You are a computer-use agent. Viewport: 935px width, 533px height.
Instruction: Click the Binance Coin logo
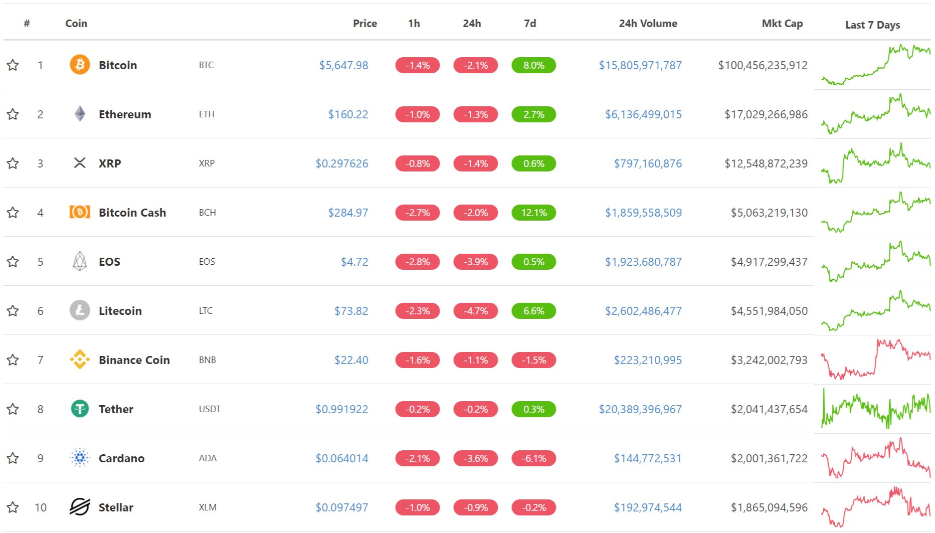pos(80,360)
